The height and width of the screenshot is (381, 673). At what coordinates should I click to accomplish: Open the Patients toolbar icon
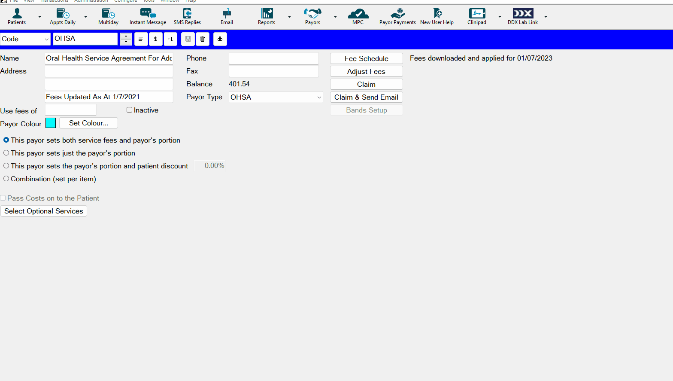17,17
